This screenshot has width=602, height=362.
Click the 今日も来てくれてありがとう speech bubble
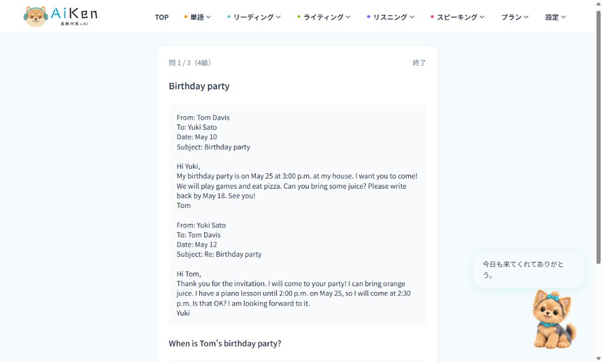pos(528,270)
